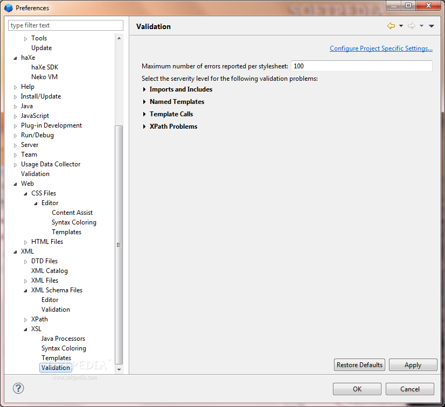Click the maximum errors per stylesheet field

(x=361, y=66)
